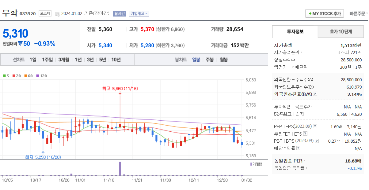The width and height of the screenshot is (369, 190).
Task: Select the 1주일 line chart period
Action: (47, 60)
